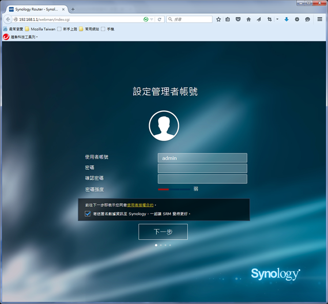Viewport: 328px width, 304px height.
Task: Close the Synology Router tab
Action: tap(63, 9)
